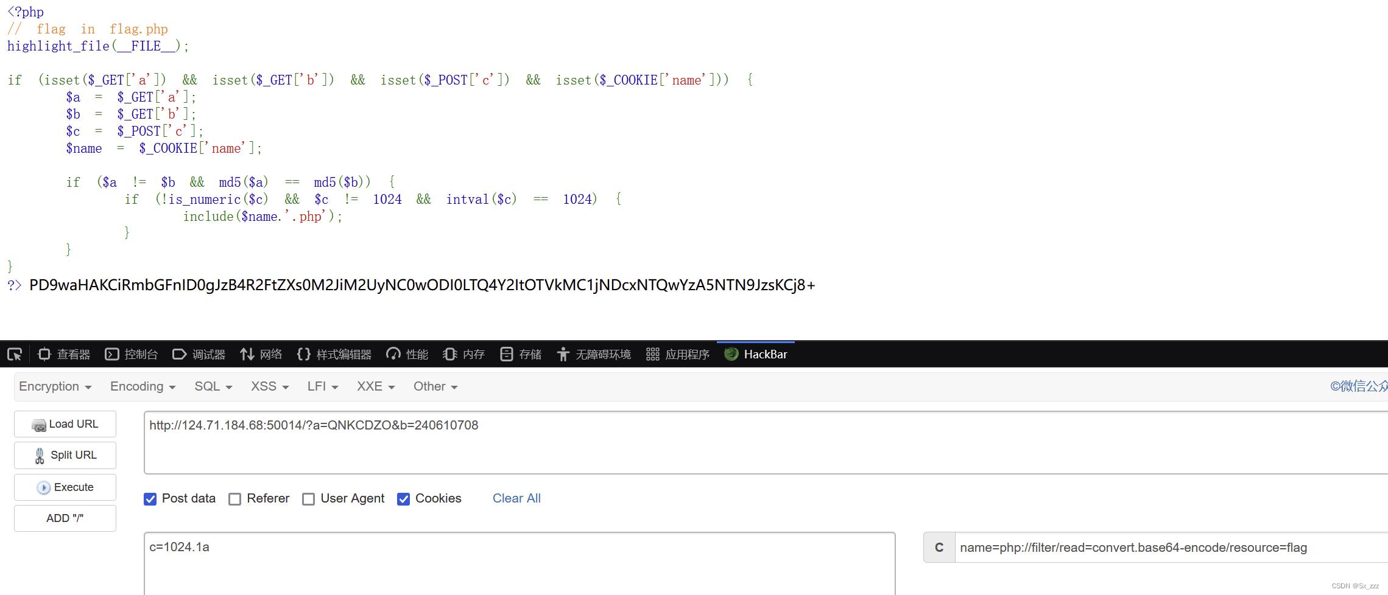Viewport: 1388px width, 595px height.
Task: Open the Memory (内存) tab
Action: coord(463,354)
